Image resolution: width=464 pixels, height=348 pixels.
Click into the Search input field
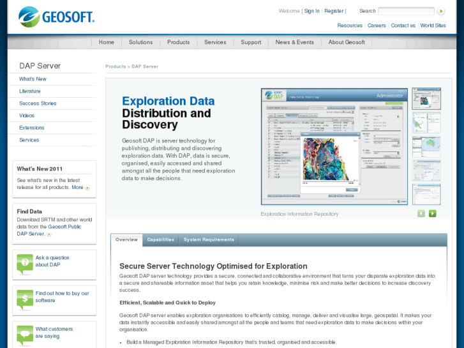pos(406,11)
